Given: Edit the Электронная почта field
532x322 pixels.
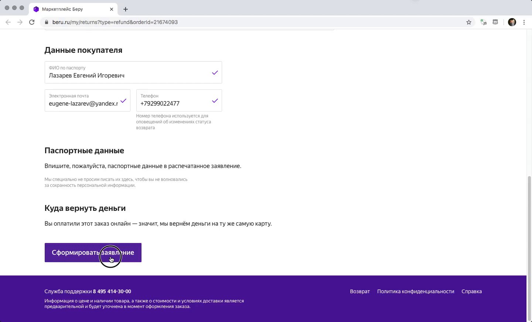Looking at the screenshot, I should [88, 100].
